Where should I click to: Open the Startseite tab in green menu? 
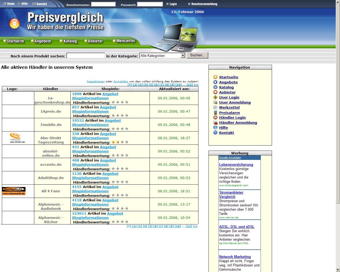(x=14, y=41)
